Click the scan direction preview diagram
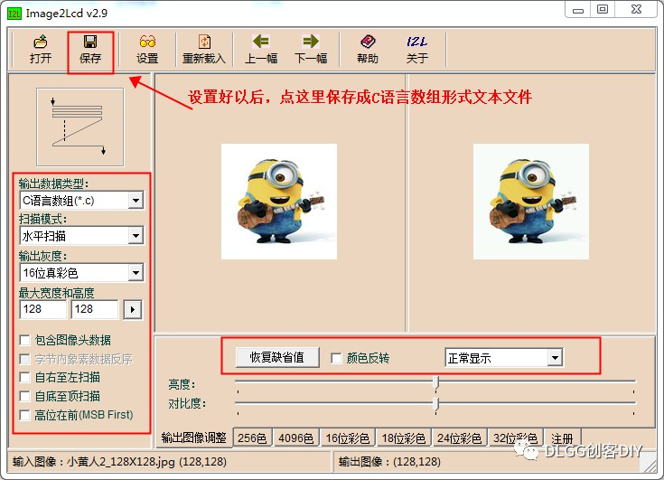Image resolution: width=664 pixels, height=480 pixels. coord(80,127)
